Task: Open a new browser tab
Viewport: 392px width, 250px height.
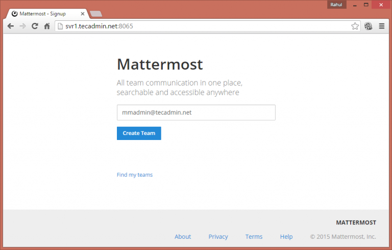Action: click(96, 14)
